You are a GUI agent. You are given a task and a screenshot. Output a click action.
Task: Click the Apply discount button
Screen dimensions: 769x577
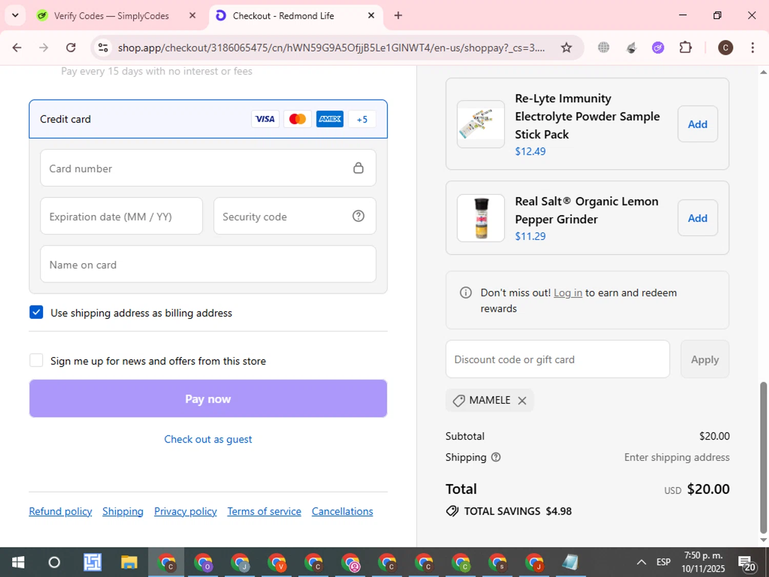pos(705,360)
